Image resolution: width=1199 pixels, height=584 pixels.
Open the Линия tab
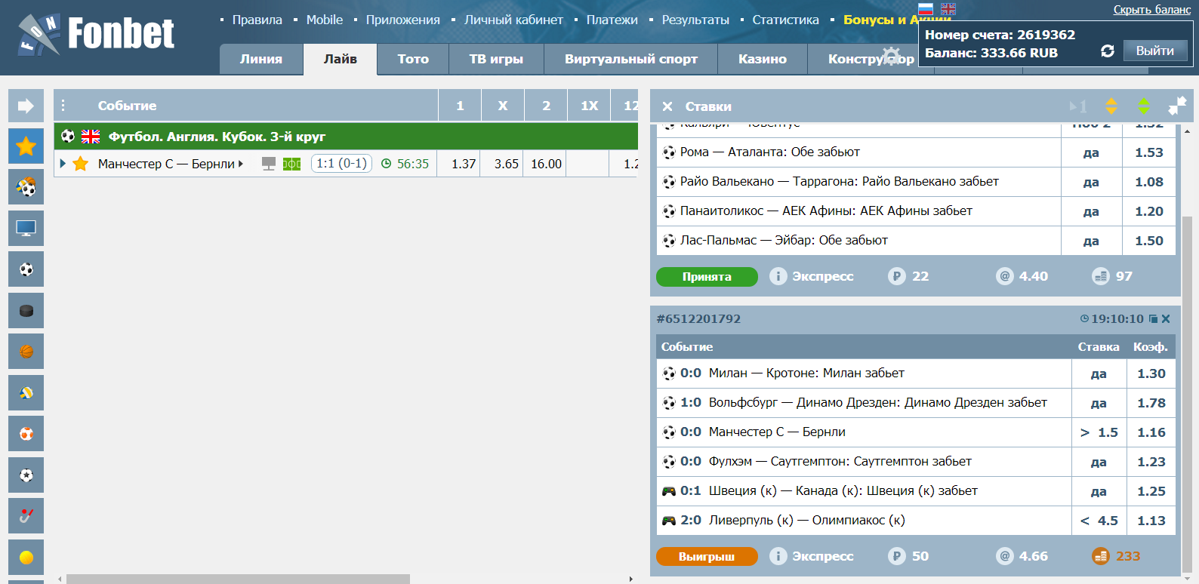click(x=261, y=59)
